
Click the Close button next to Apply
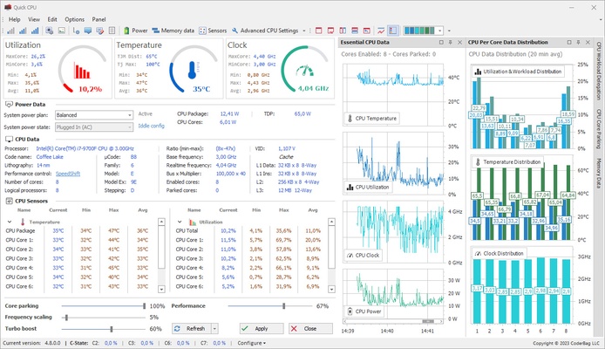click(x=310, y=329)
